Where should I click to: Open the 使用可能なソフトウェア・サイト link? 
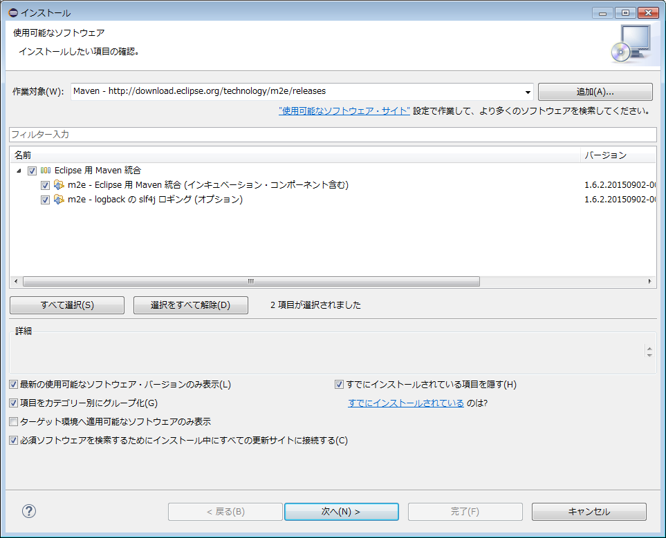pos(344,111)
